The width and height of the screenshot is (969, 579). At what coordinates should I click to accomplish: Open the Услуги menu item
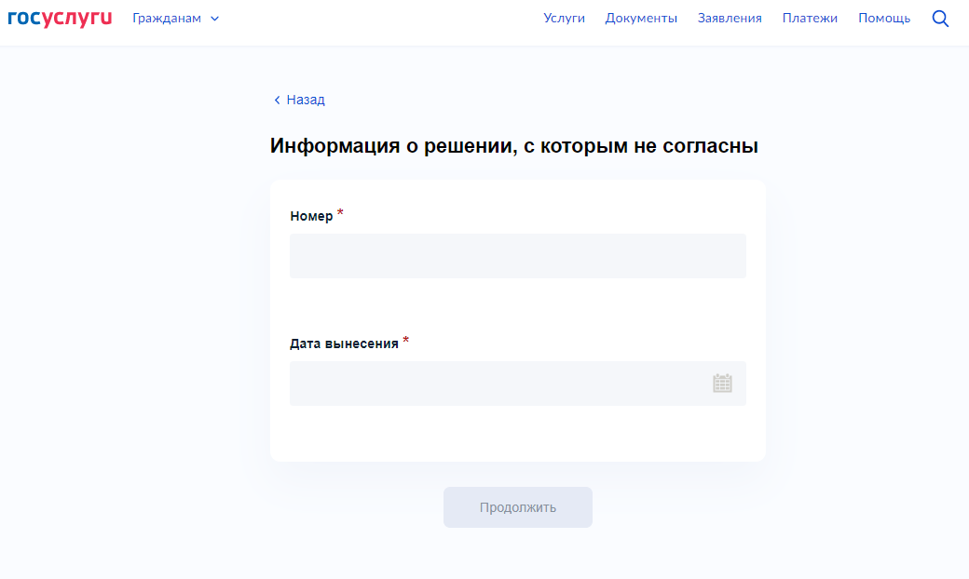pos(564,19)
